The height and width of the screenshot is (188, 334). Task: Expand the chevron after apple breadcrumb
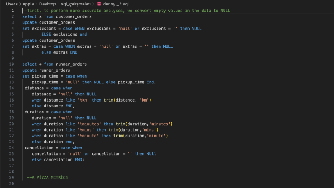click(36, 4)
